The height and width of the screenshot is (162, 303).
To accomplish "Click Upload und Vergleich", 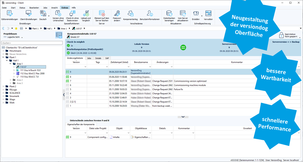I will (86, 16).
